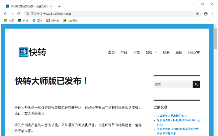Open 联系 in the navigation menu
This screenshot has height=136, width=218.
pyautogui.click(x=166, y=52)
